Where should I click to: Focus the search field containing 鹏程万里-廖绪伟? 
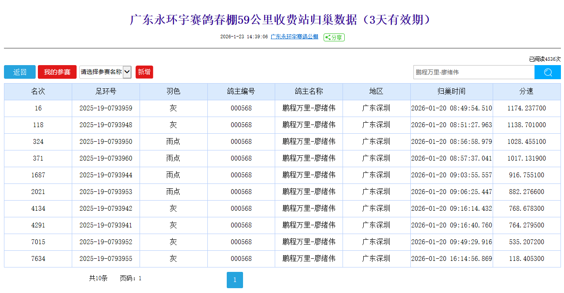point(473,72)
